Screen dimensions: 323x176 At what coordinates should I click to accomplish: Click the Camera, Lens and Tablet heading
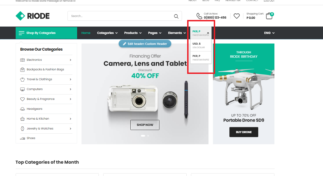coord(145,64)
